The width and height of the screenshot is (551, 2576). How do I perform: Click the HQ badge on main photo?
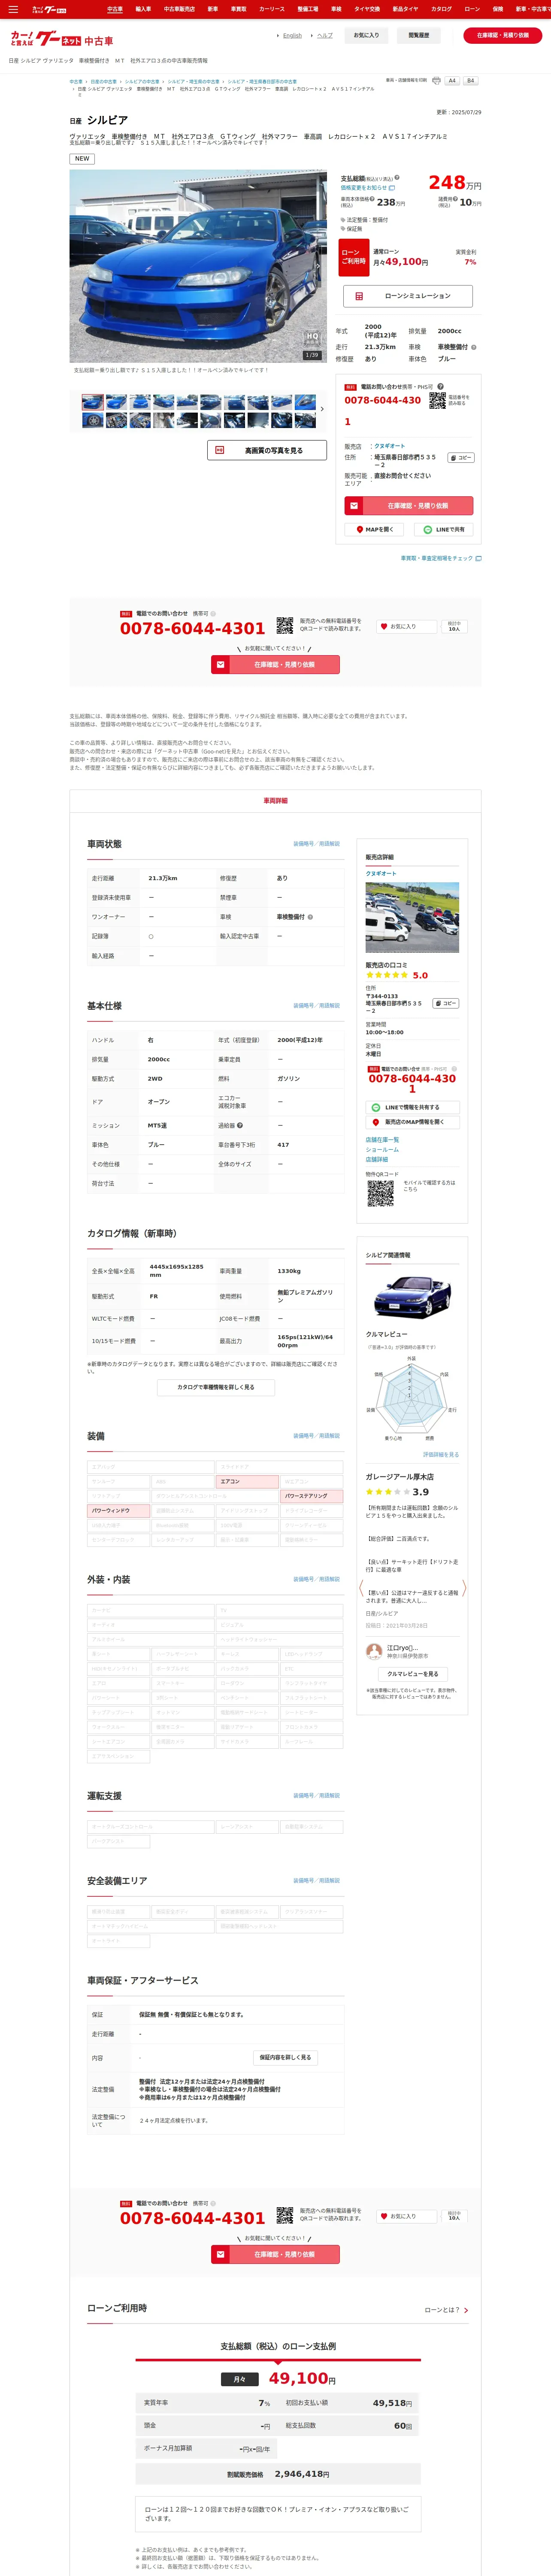coord(312,337)
